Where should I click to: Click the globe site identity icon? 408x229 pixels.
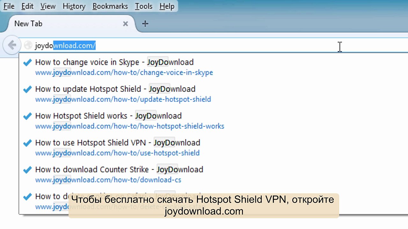(28, 45)
